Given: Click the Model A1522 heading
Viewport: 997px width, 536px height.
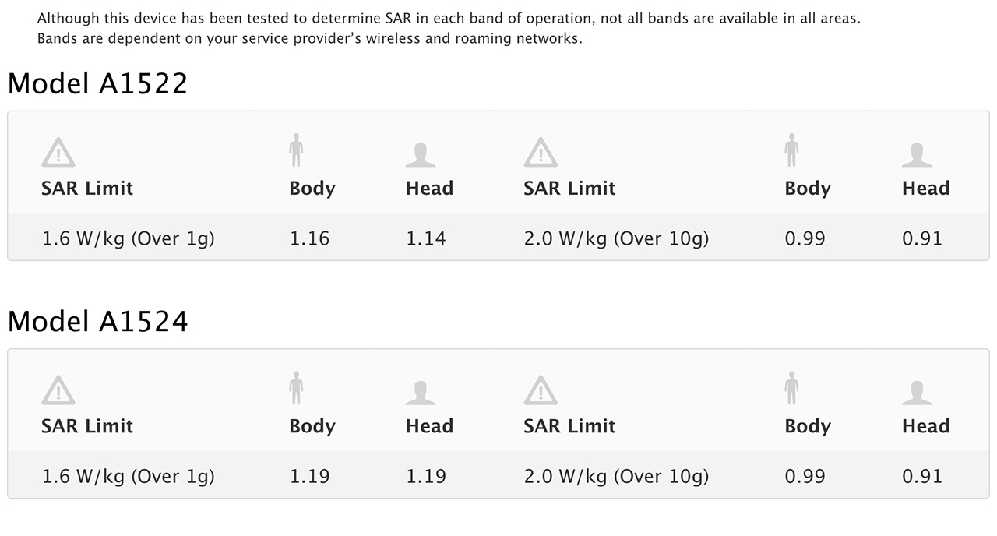Looking at the screenshot, I should click(98, 83).
